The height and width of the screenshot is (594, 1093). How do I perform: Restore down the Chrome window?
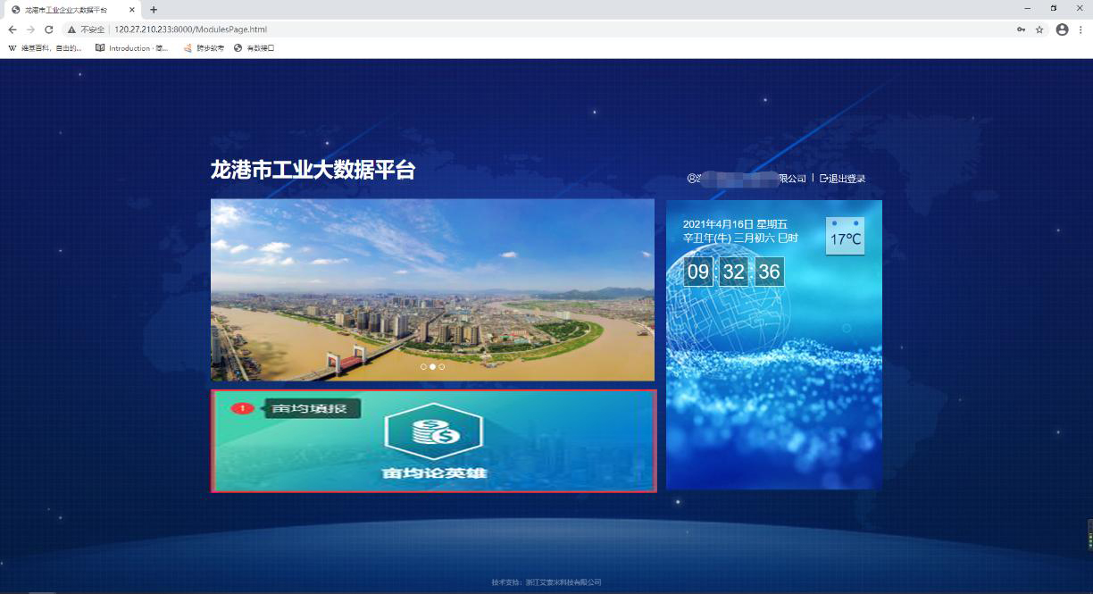1054,8
